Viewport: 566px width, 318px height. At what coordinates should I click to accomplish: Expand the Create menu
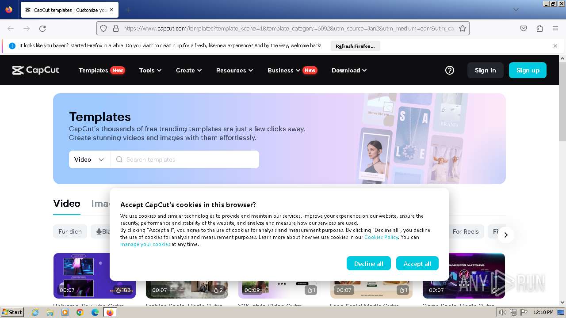(189, 70)
